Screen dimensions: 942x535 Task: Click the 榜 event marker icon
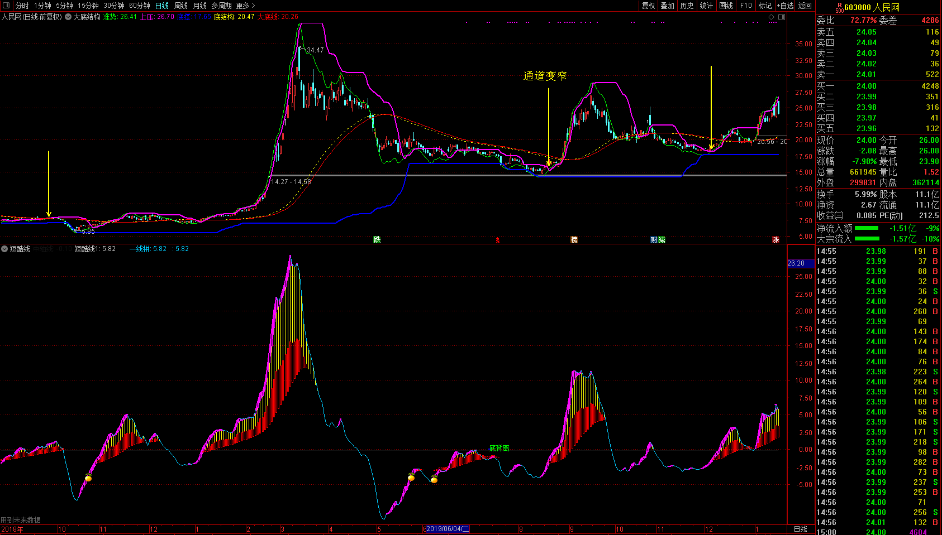pos(574,240)
